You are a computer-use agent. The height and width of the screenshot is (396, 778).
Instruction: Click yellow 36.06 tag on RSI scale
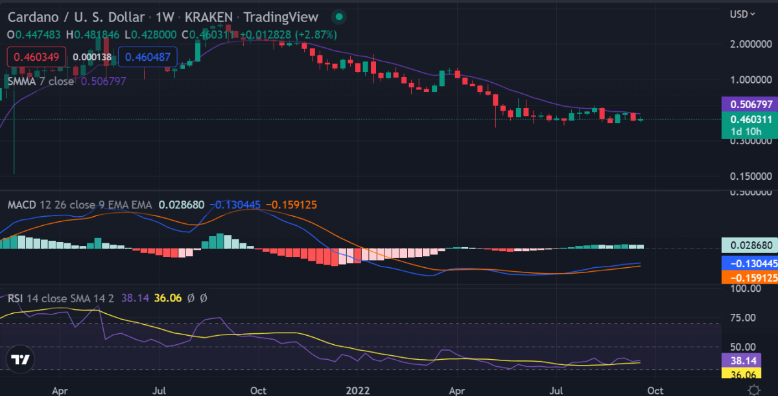740,374
